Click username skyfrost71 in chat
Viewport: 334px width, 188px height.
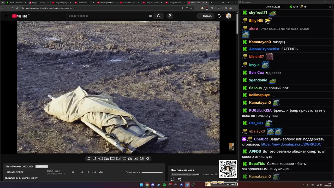[x=258, y=13]
